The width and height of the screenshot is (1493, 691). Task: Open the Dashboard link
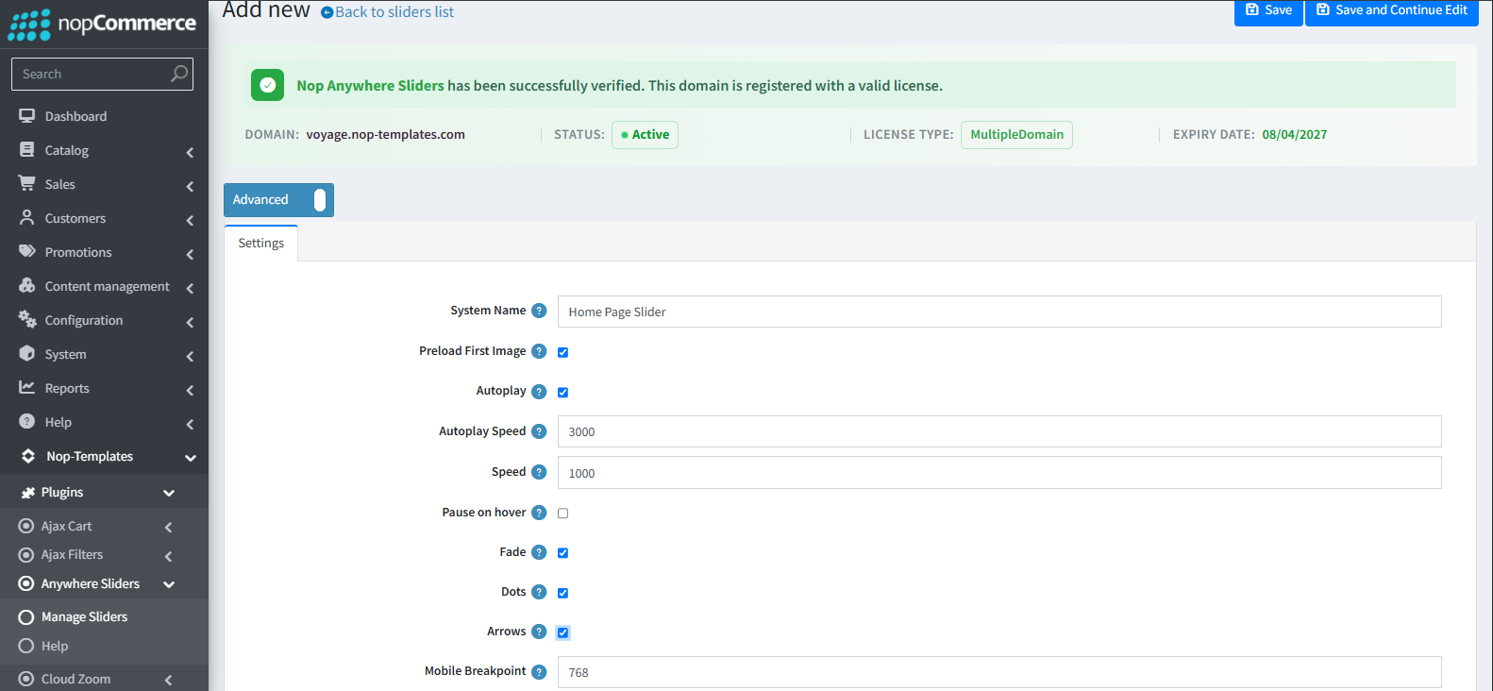tap(75, 116)
